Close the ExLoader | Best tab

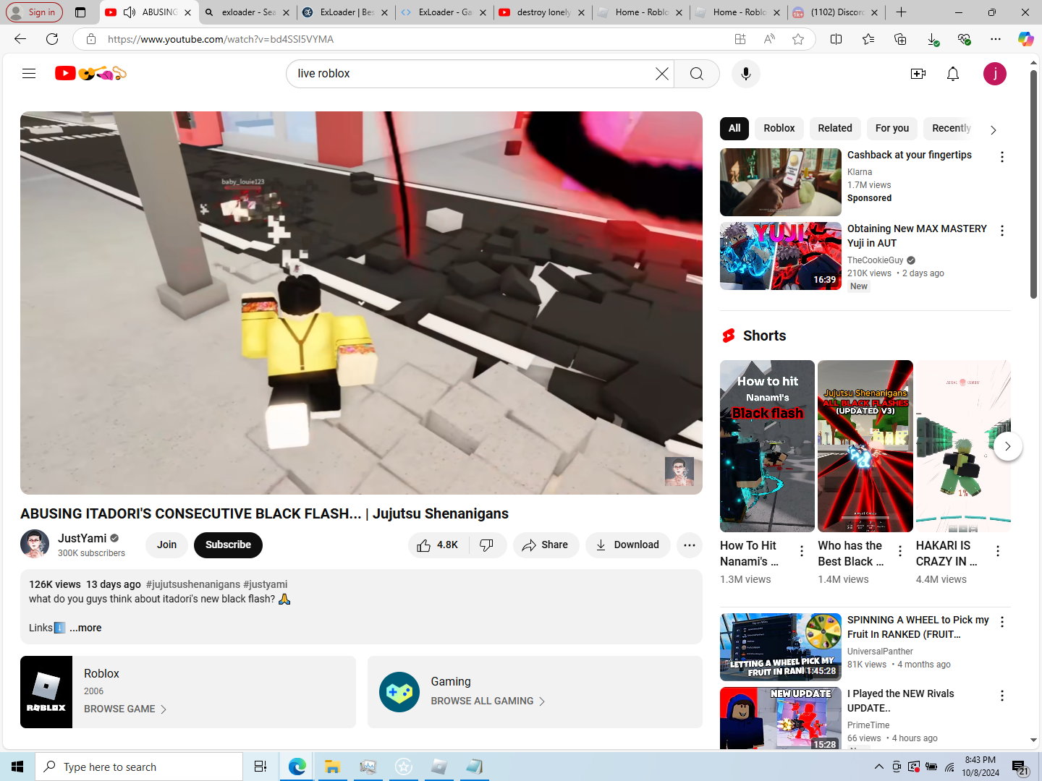(384, 12)
